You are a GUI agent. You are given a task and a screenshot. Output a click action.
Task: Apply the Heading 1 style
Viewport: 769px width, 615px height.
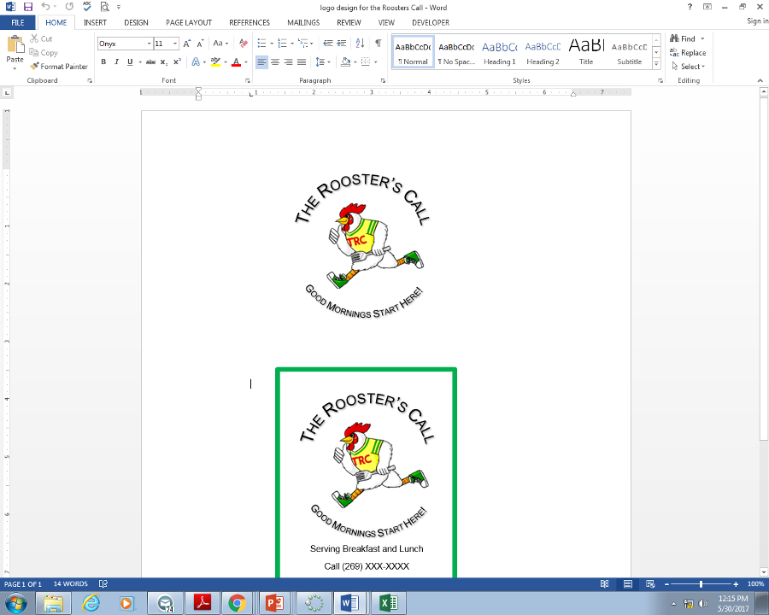point(499,52)
